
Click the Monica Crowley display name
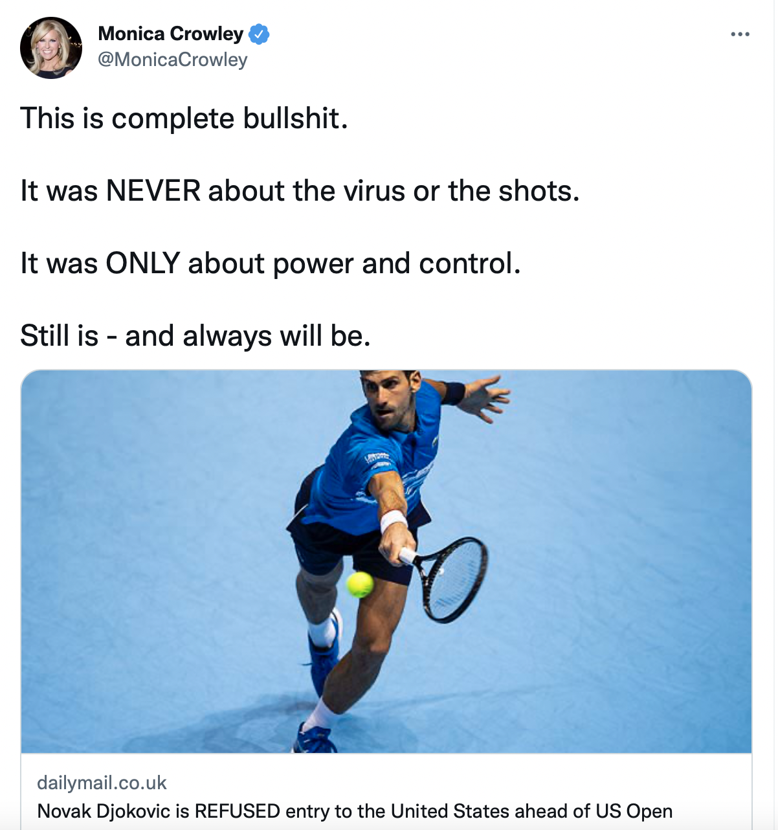coord(171,34)
